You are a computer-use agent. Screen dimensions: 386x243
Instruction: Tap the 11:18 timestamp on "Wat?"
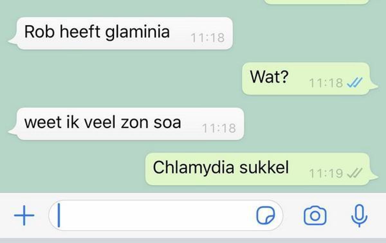pyautogui.click(x=326, y=83)
